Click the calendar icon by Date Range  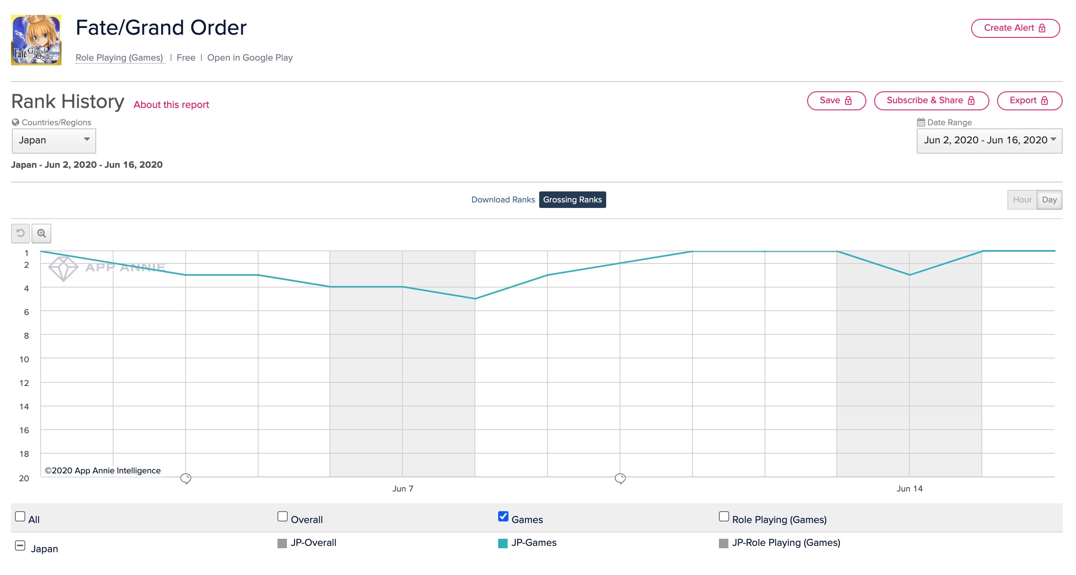[921, 122]
